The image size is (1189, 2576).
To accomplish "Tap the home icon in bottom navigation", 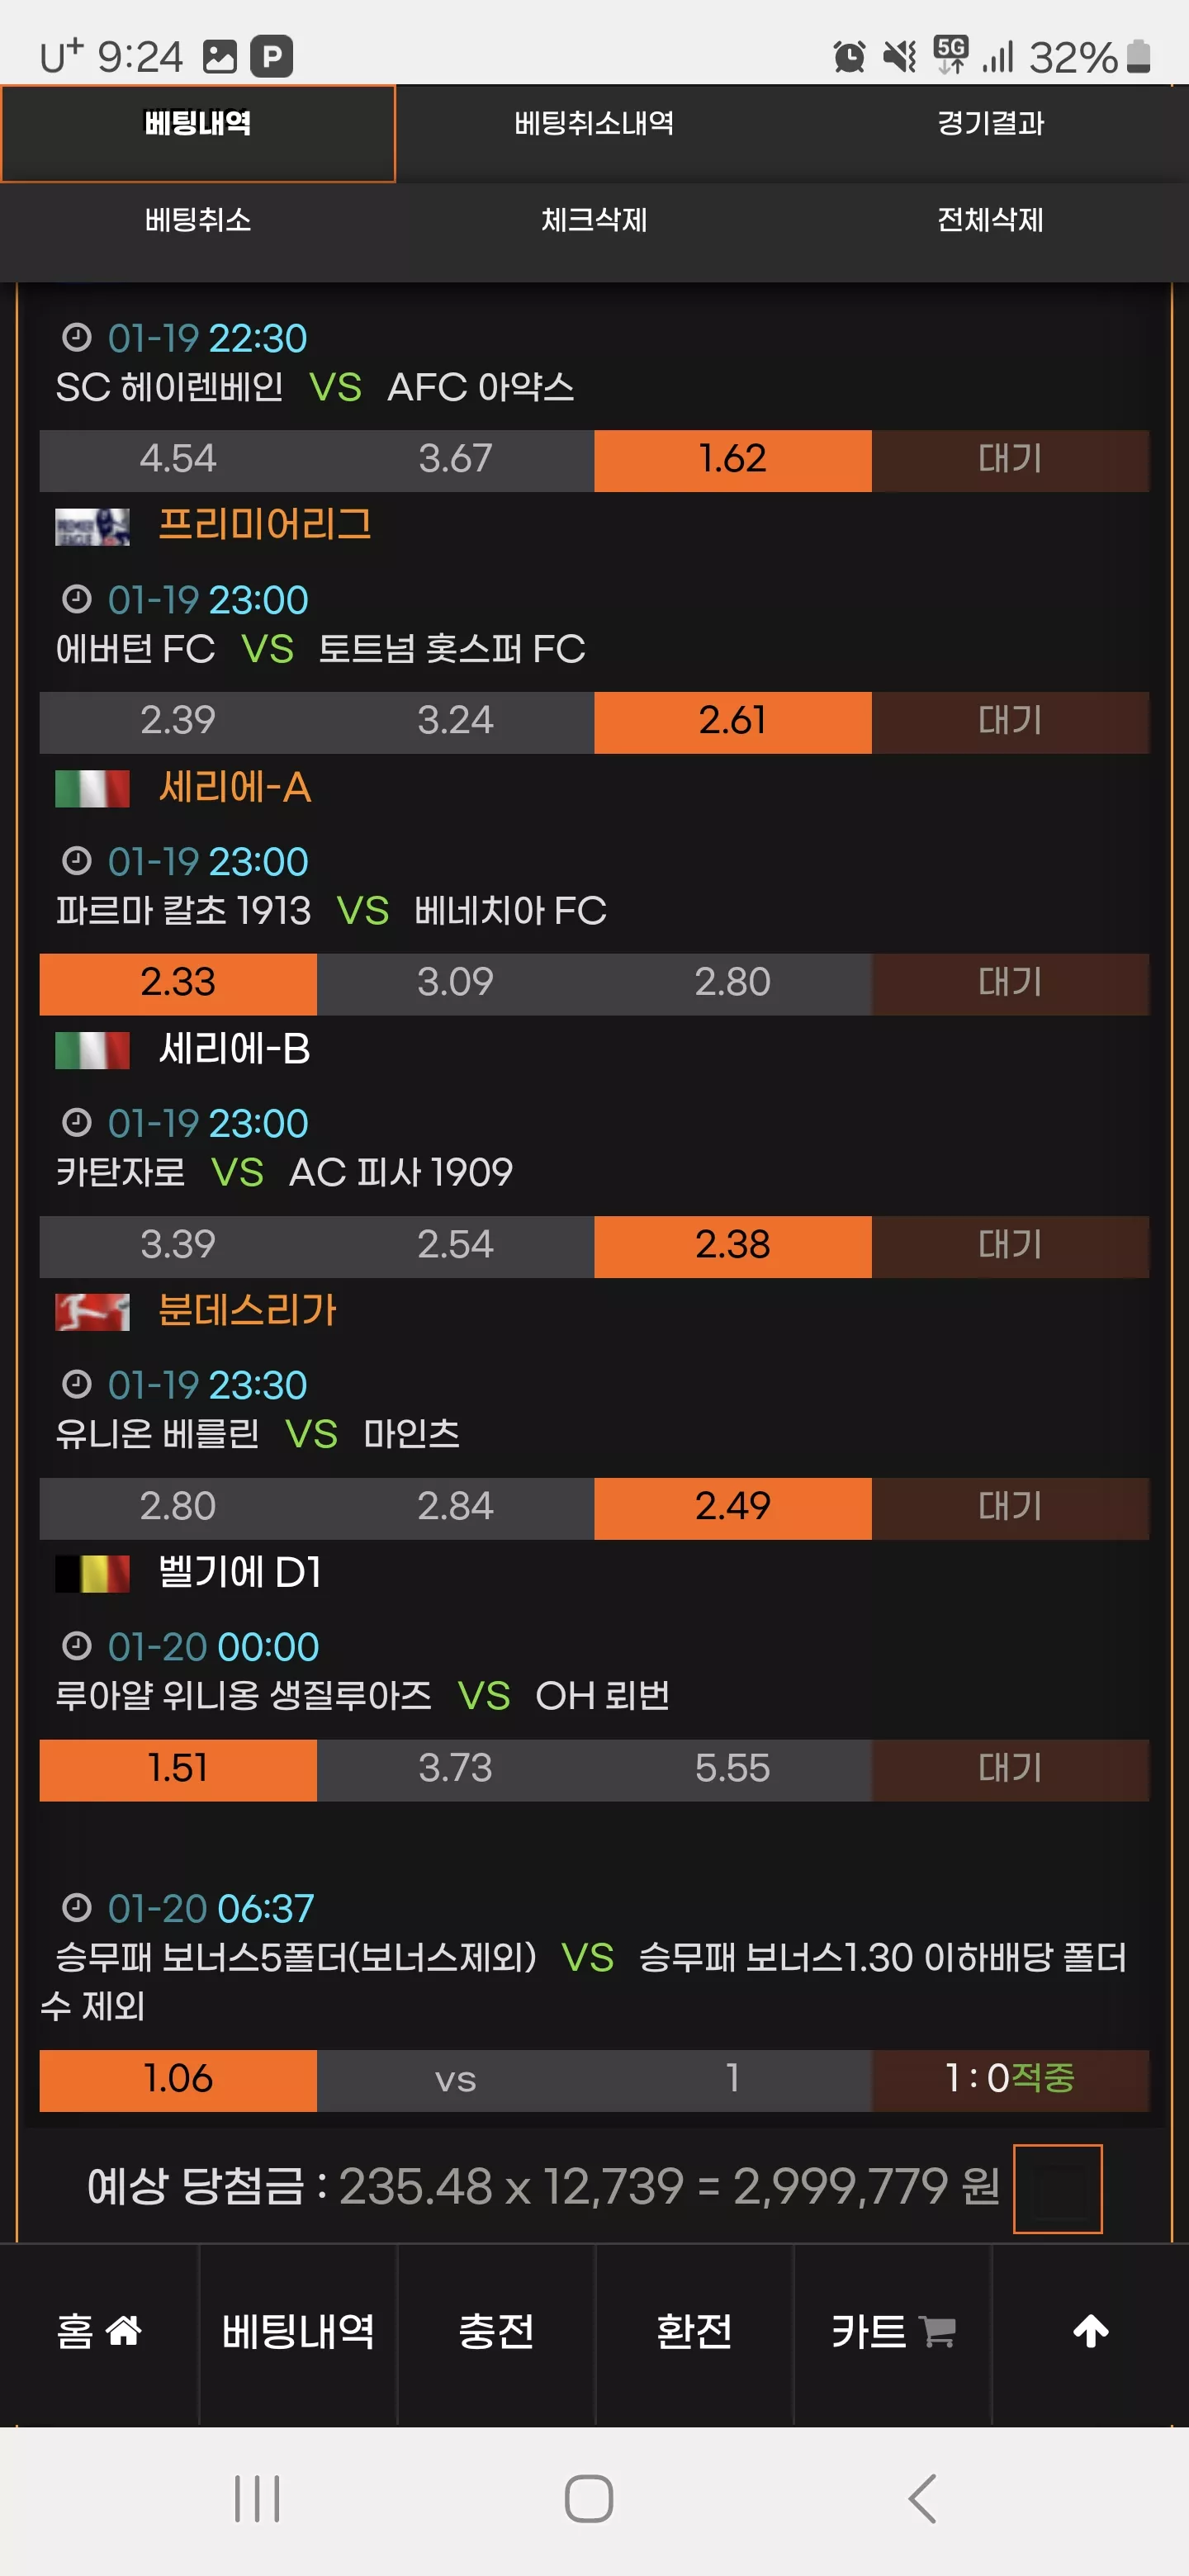I will click(124, 2331).
